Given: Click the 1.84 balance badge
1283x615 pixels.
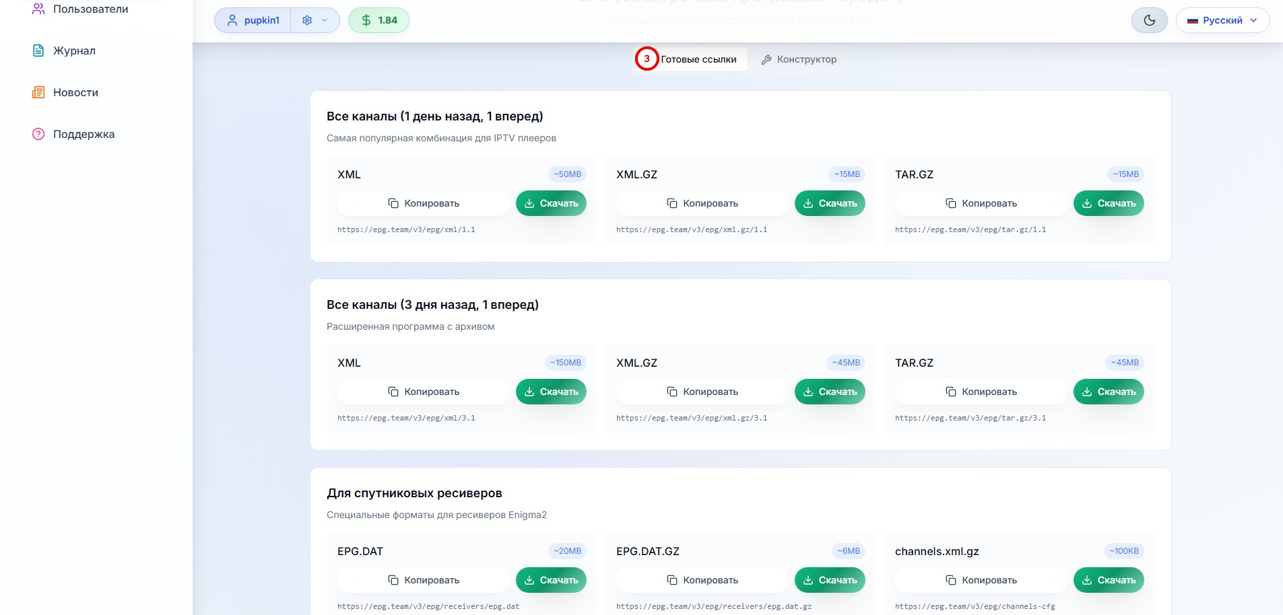Looking at the screenshot, I should [x=379, y=20].
